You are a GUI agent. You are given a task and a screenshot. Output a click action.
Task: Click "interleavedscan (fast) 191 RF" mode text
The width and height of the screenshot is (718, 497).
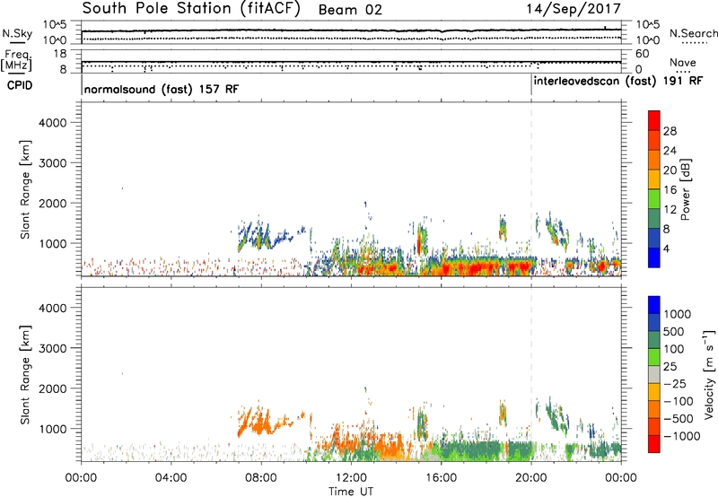pos(618,81)
